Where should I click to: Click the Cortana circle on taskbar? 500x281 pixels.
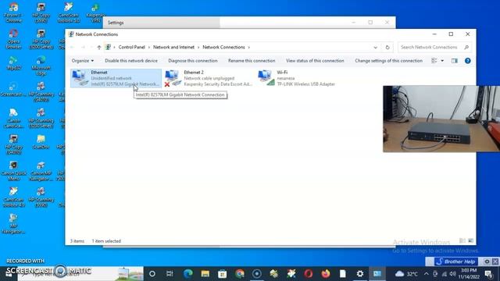[x=152, y=274]
